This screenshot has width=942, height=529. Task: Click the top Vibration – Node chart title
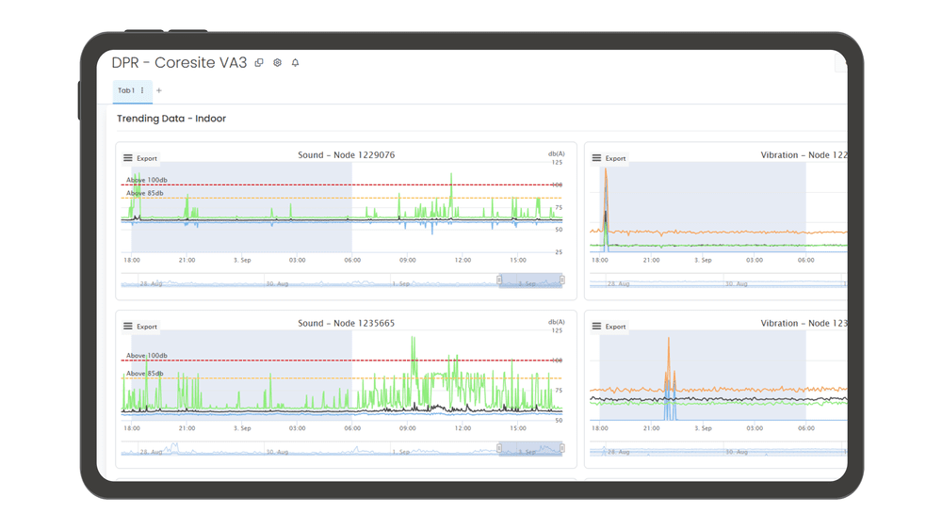point(804,155)
